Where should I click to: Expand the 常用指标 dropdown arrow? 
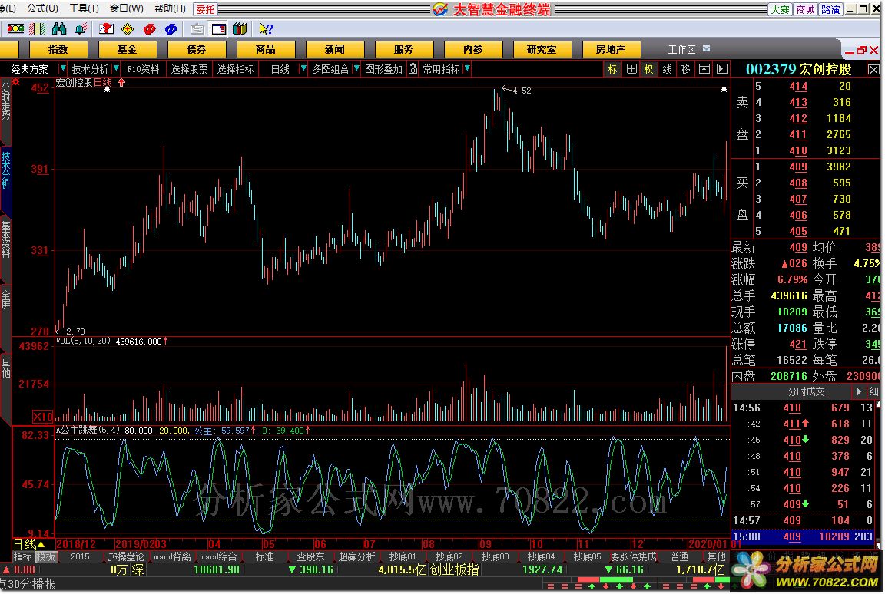(467, 68)
